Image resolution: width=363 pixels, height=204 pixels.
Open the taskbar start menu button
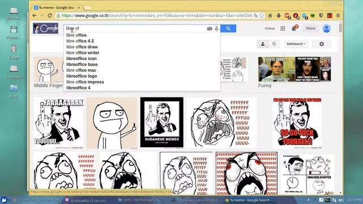click(x=4, y=200)
